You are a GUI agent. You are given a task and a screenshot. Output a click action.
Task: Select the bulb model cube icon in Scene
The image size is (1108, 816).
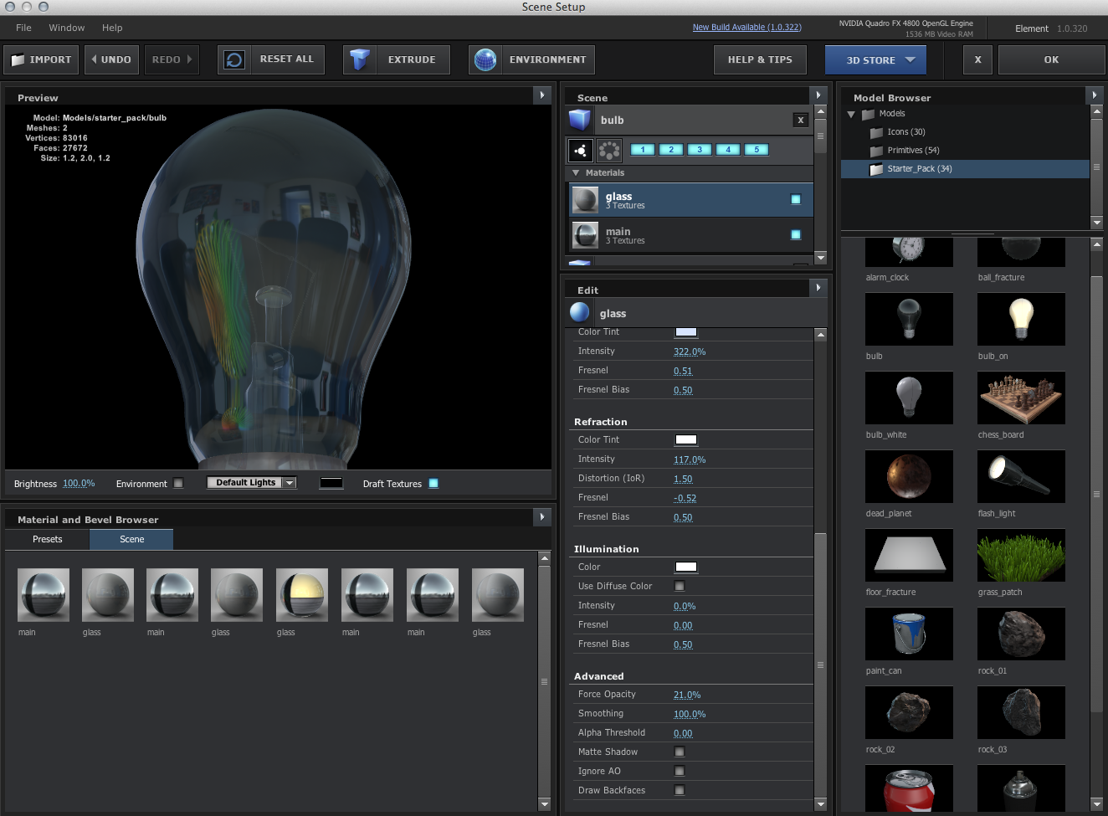coord(580,120)
